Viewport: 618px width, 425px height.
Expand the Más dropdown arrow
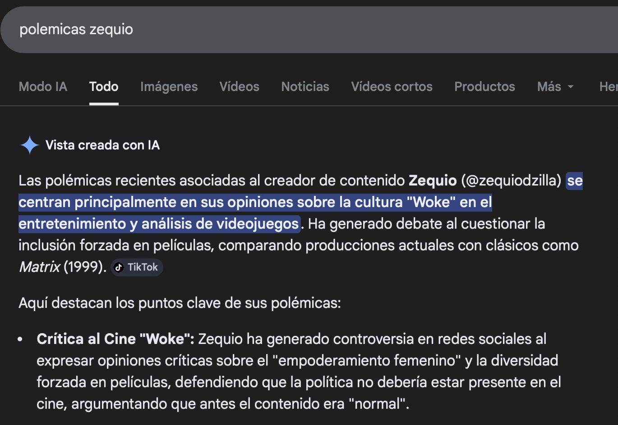coord(571,86)
